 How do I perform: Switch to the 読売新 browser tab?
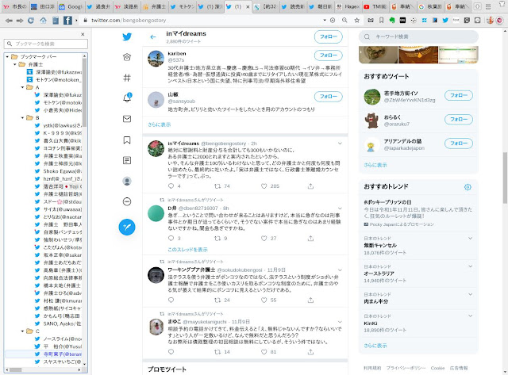click(x=293, y=6)
